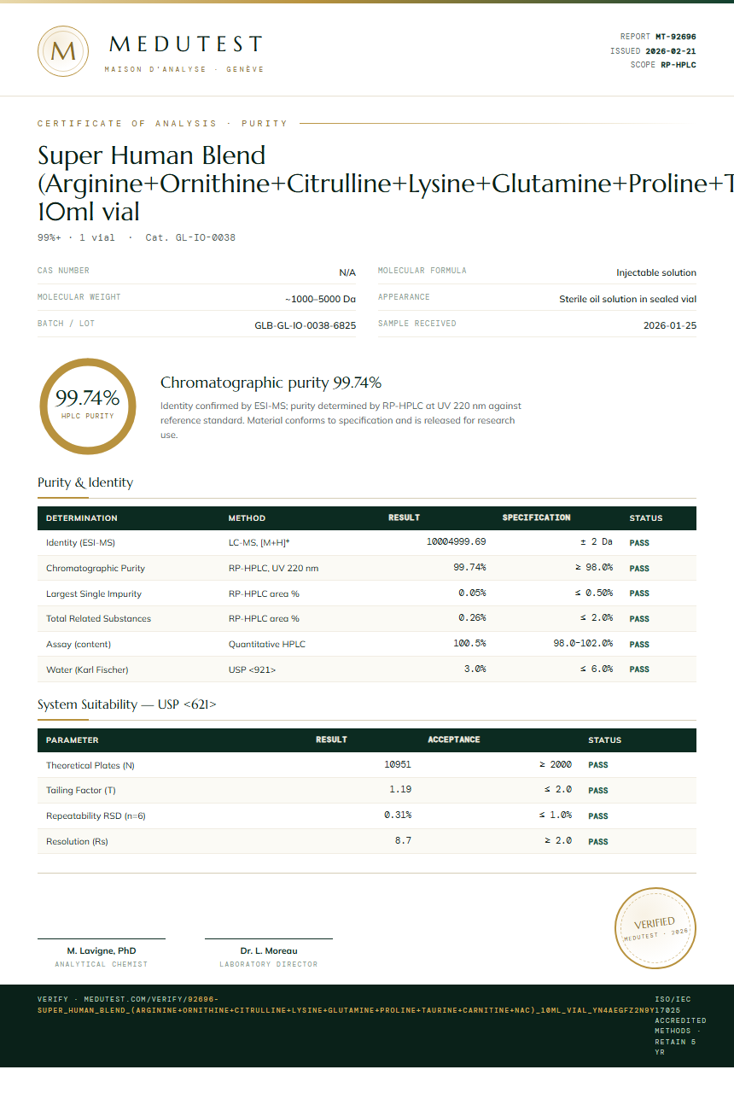The image size is (734, 1093).
Task: Click the SPECIFICATION column header
Action: 536,517
